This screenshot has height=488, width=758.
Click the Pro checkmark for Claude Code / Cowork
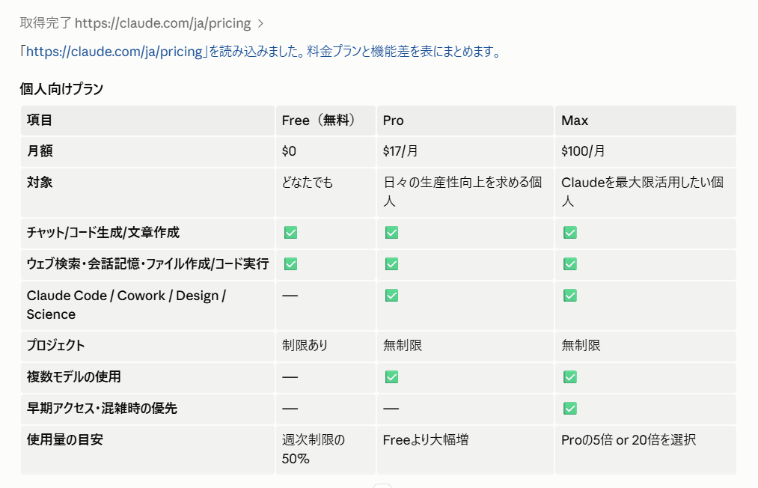tap(391, 296)
